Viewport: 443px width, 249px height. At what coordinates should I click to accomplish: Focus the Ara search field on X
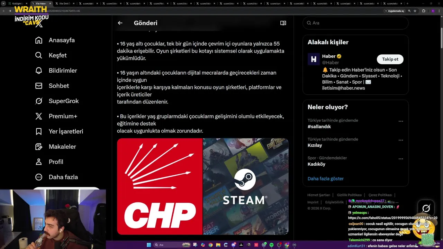[355, 23]
